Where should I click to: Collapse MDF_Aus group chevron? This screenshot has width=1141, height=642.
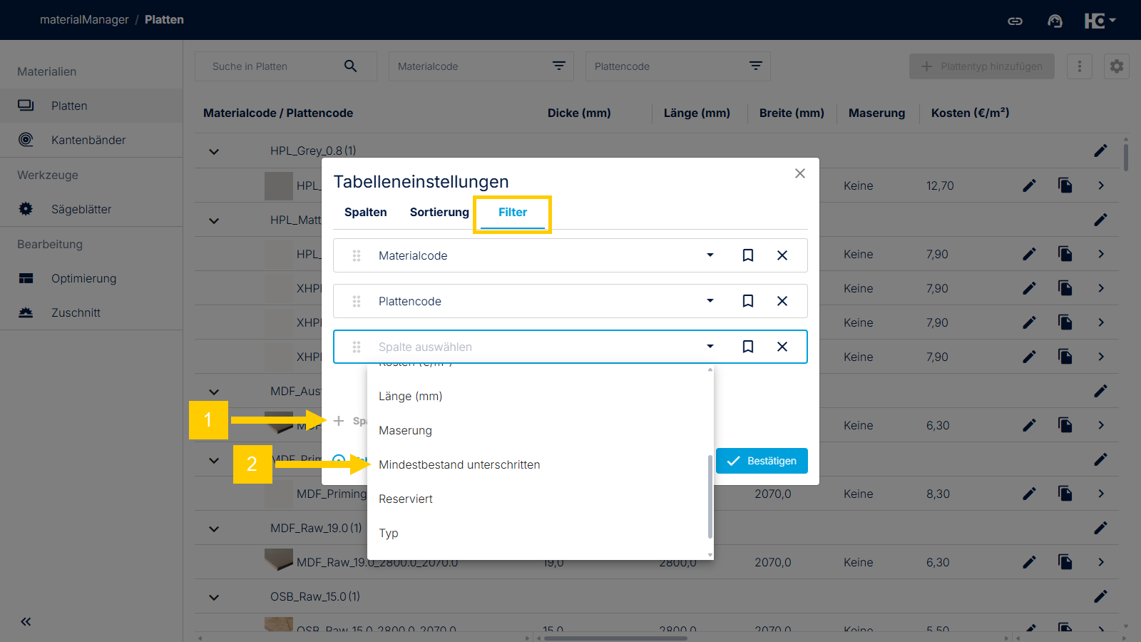[x=214, y=392]
